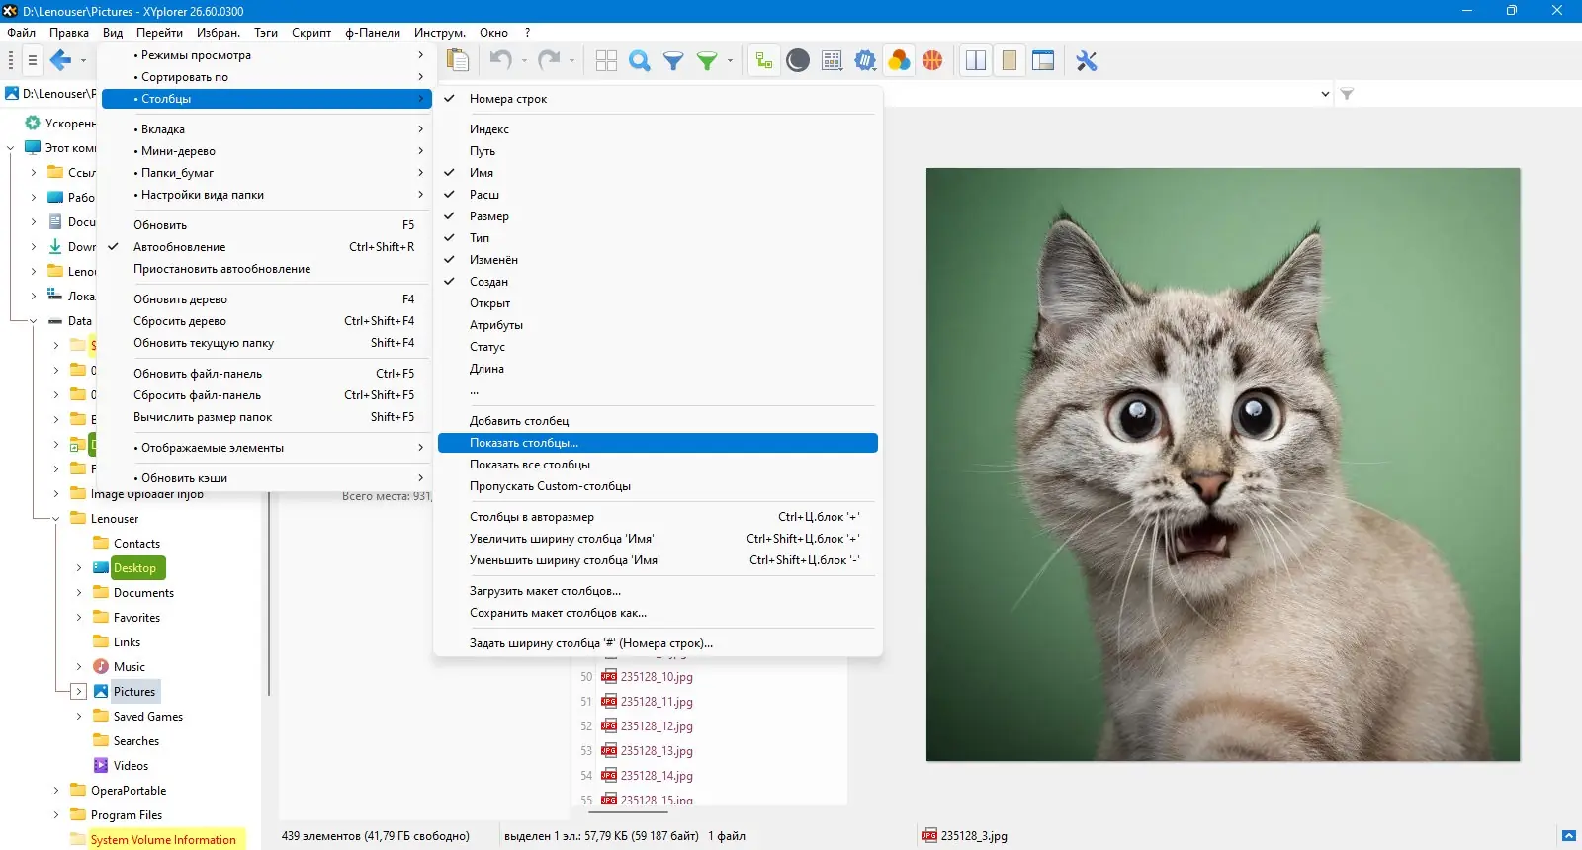Click the green filter funnel icon
Screen dimensions: 1582x850
[707, 61]
